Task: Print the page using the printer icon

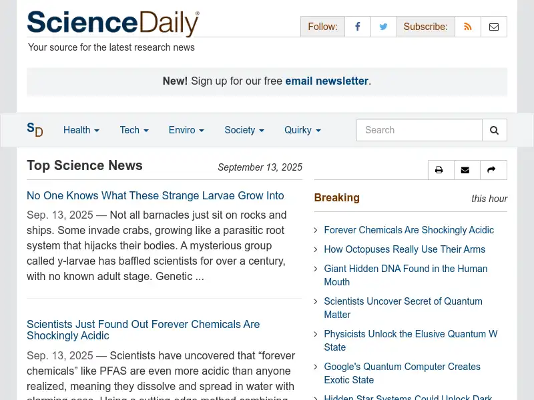Action: [x=441, y=170]
